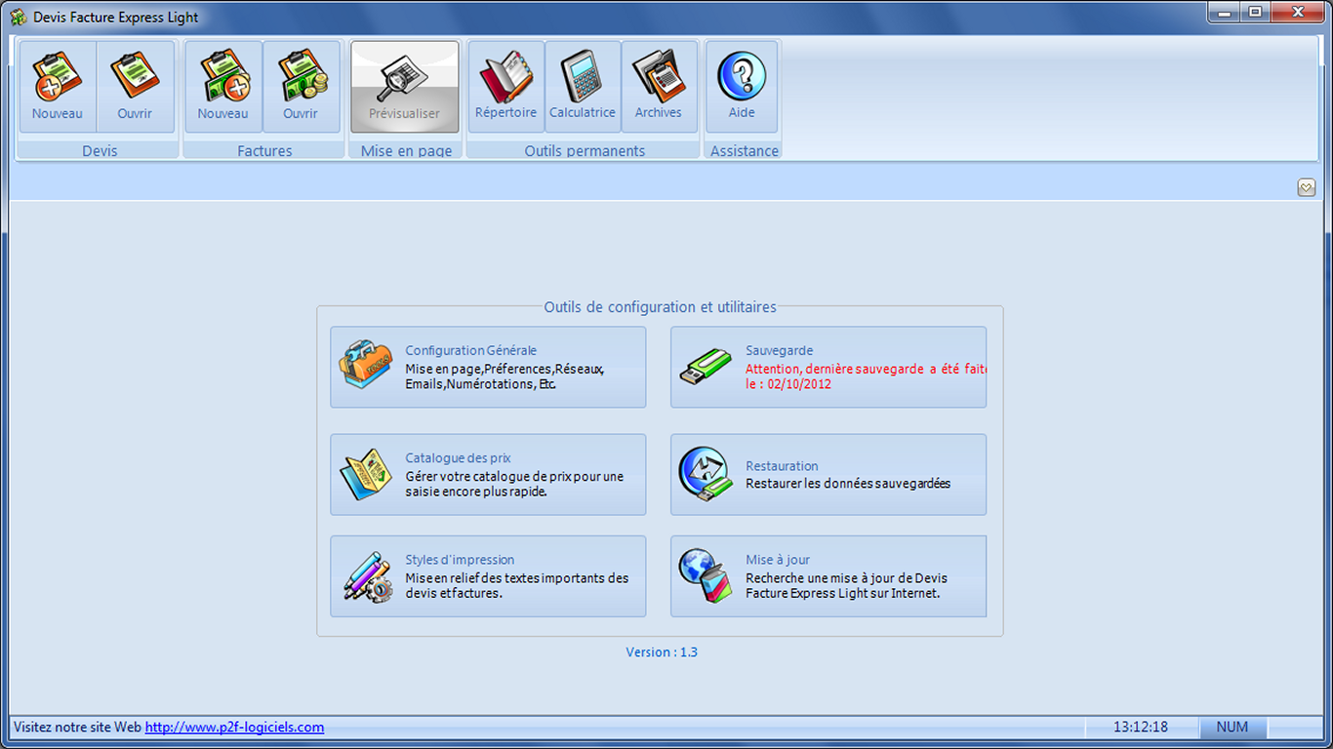Create a new Devis with Nouveau icon
1333x749 pixels.
58,86
